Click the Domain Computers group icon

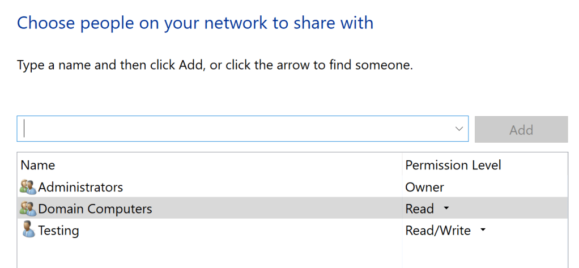pyautogui.click(x=28, y=209)
